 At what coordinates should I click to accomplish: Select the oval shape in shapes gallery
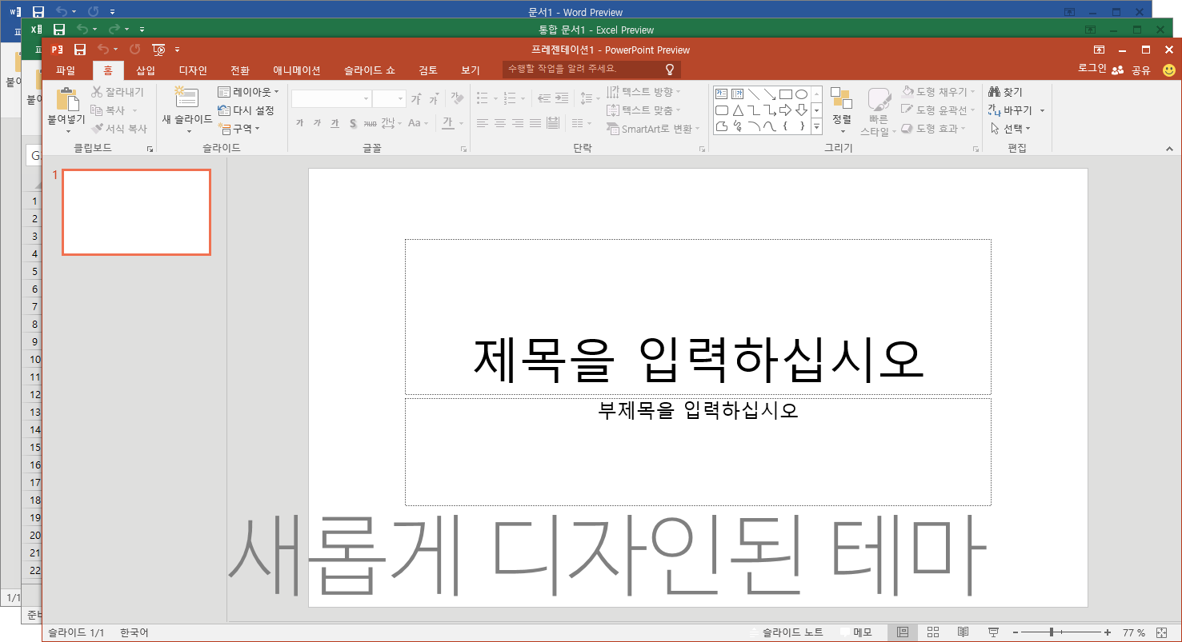[801, 94]
